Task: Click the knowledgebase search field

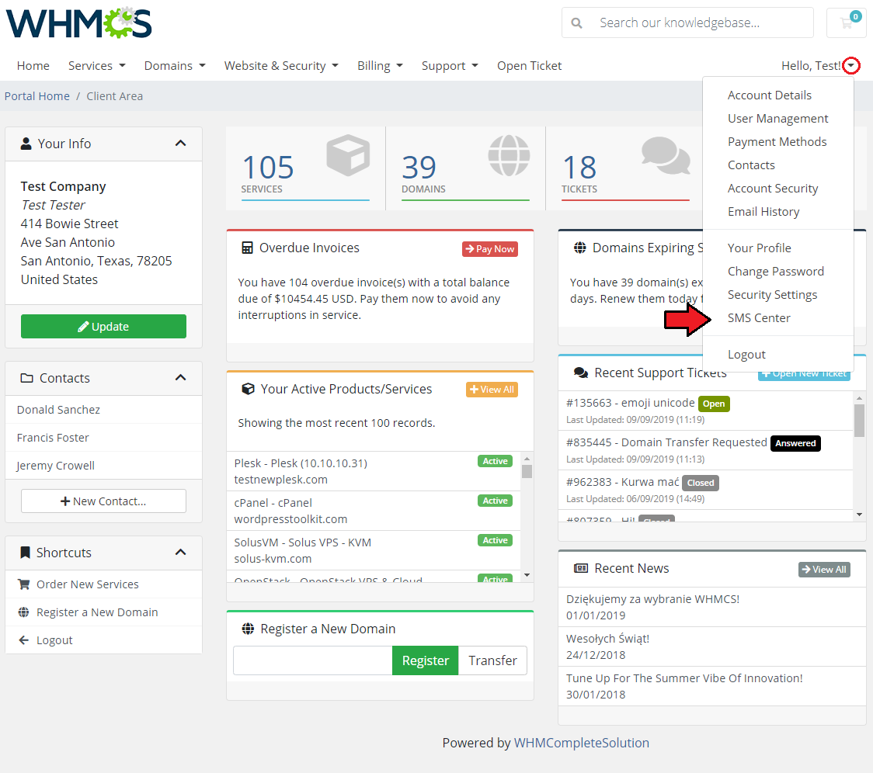Action: pos(687,23)
